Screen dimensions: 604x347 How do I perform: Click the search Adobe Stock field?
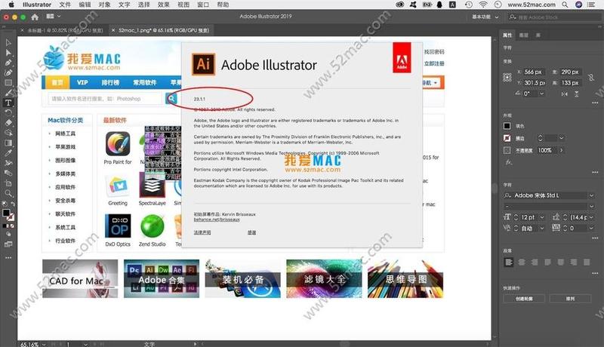(553, 17)
